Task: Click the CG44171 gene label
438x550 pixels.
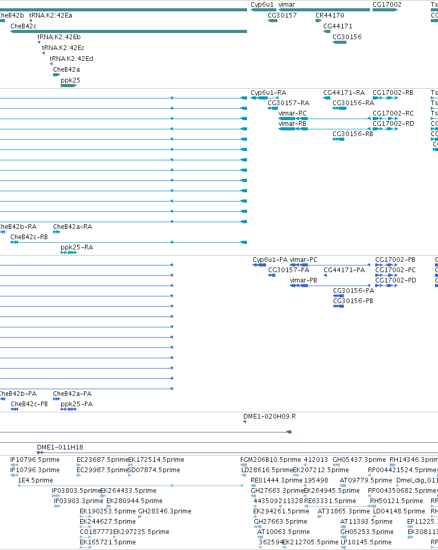Action: 338,26
